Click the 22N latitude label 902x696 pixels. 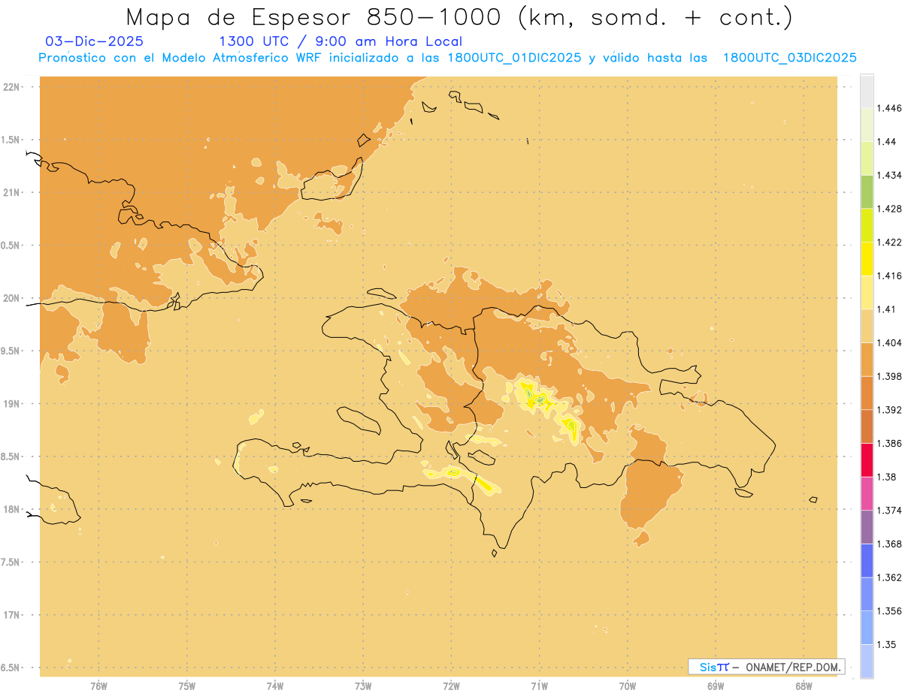point(12,86)
